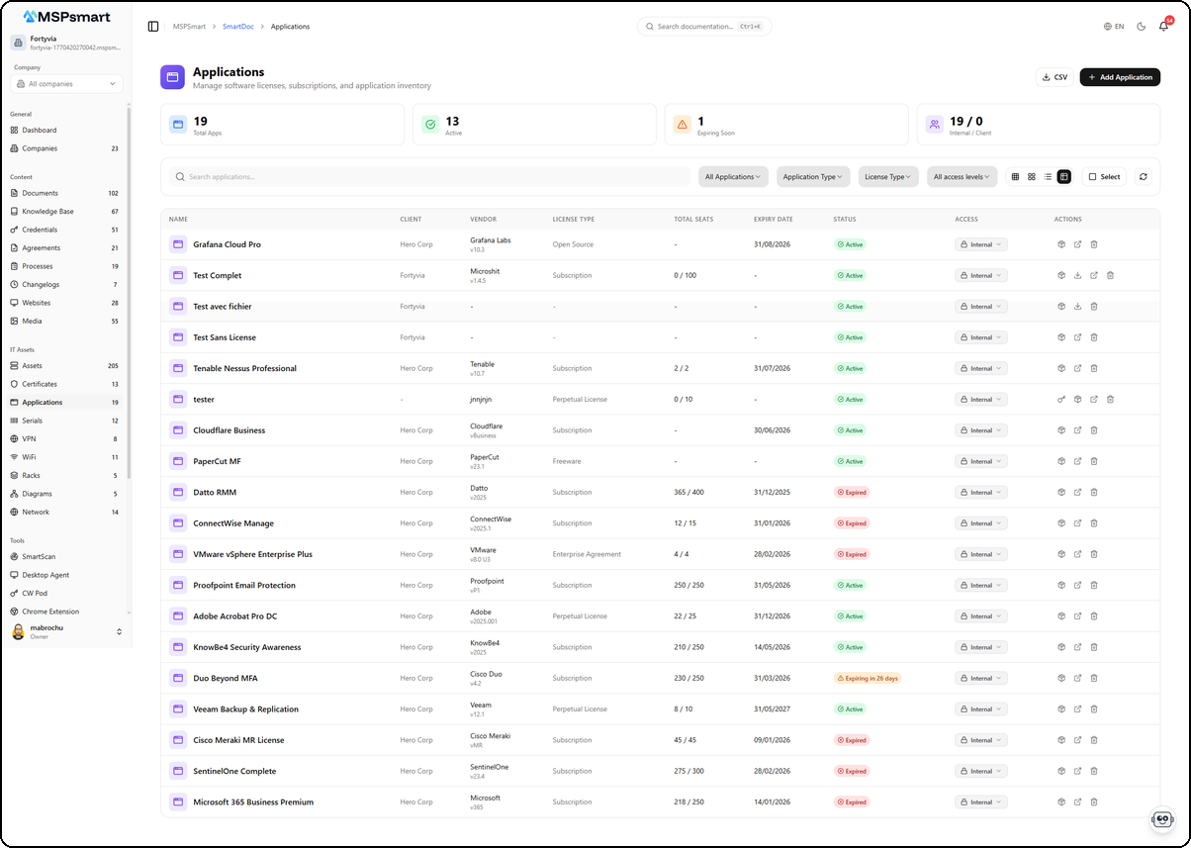The image size is (1191, 848).
Task: Select SmartDoc in the breadcrumb
Action: coord(236,26)
